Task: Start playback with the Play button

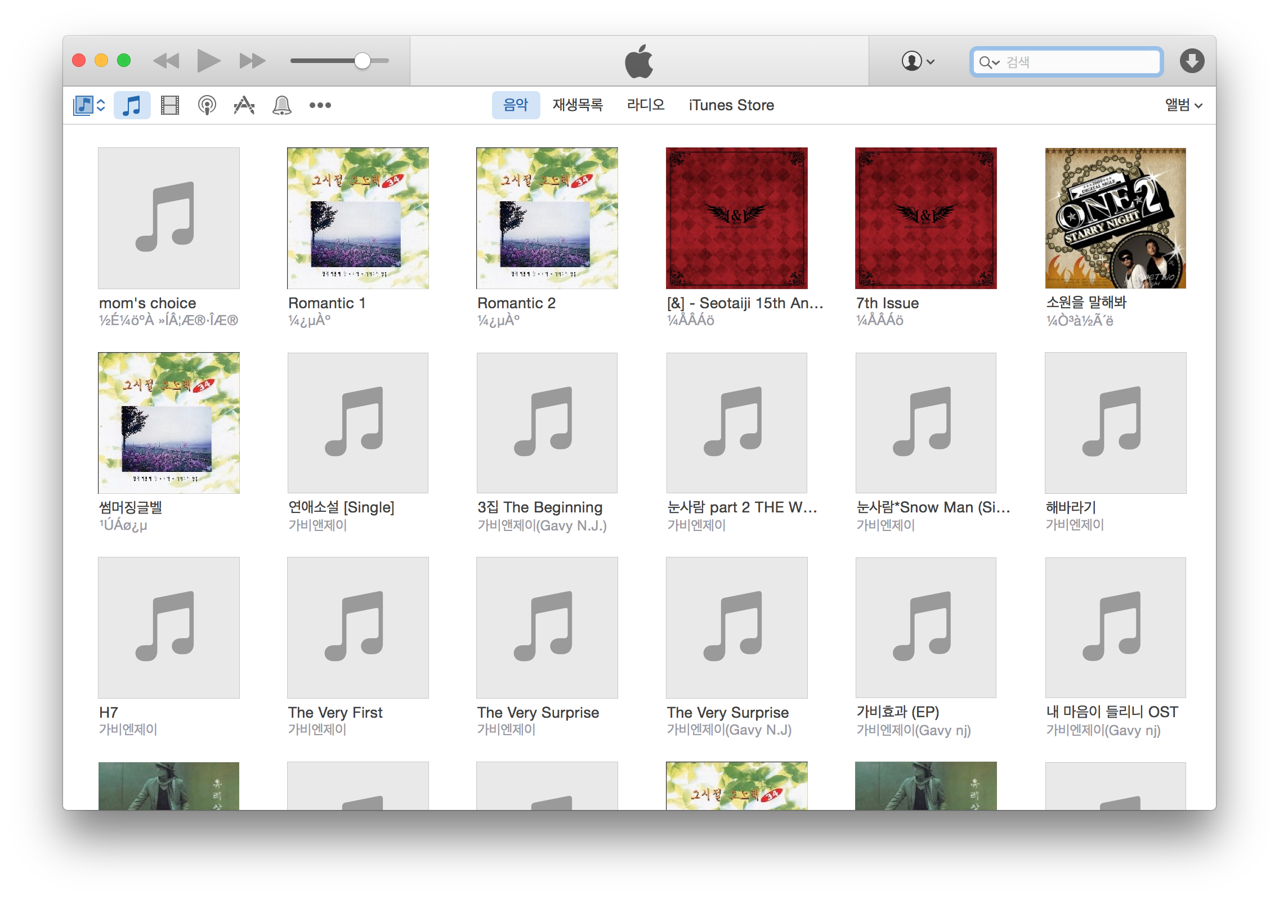Action: pos(208,61)
